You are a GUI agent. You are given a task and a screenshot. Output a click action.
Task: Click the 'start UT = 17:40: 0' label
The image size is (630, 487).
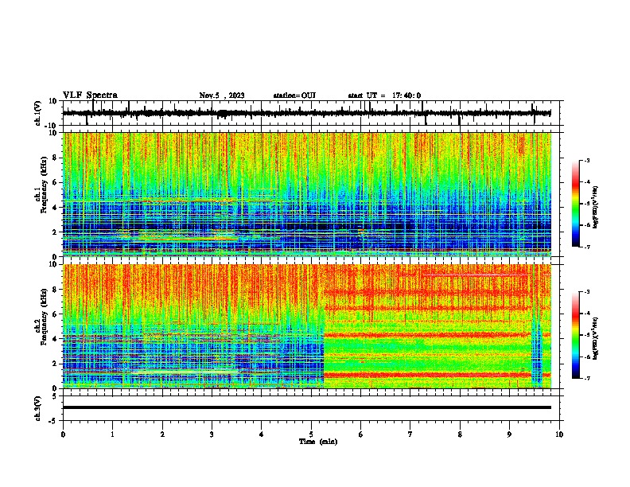pos(384,95)
